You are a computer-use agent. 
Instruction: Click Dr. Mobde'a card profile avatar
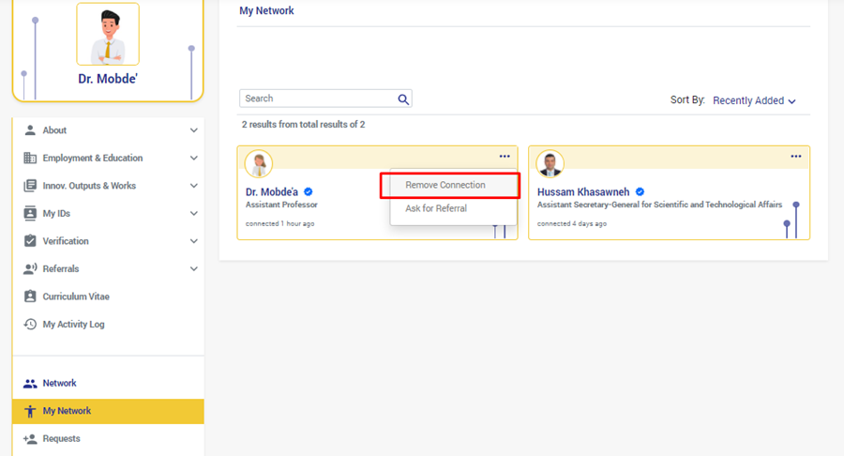(259, 164)
